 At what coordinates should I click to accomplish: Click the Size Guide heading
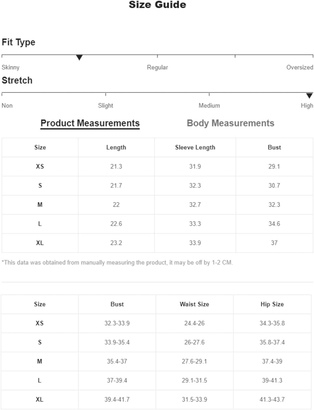point(157,5)
